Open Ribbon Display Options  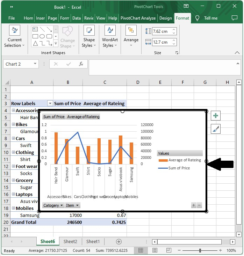(186, 6)
